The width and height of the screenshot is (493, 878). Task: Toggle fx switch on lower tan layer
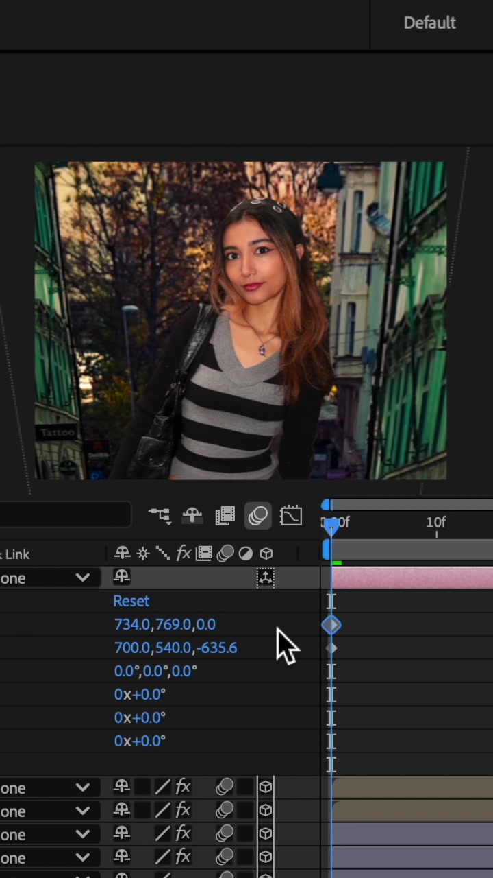pyautogui.click(x=183, y=810)
